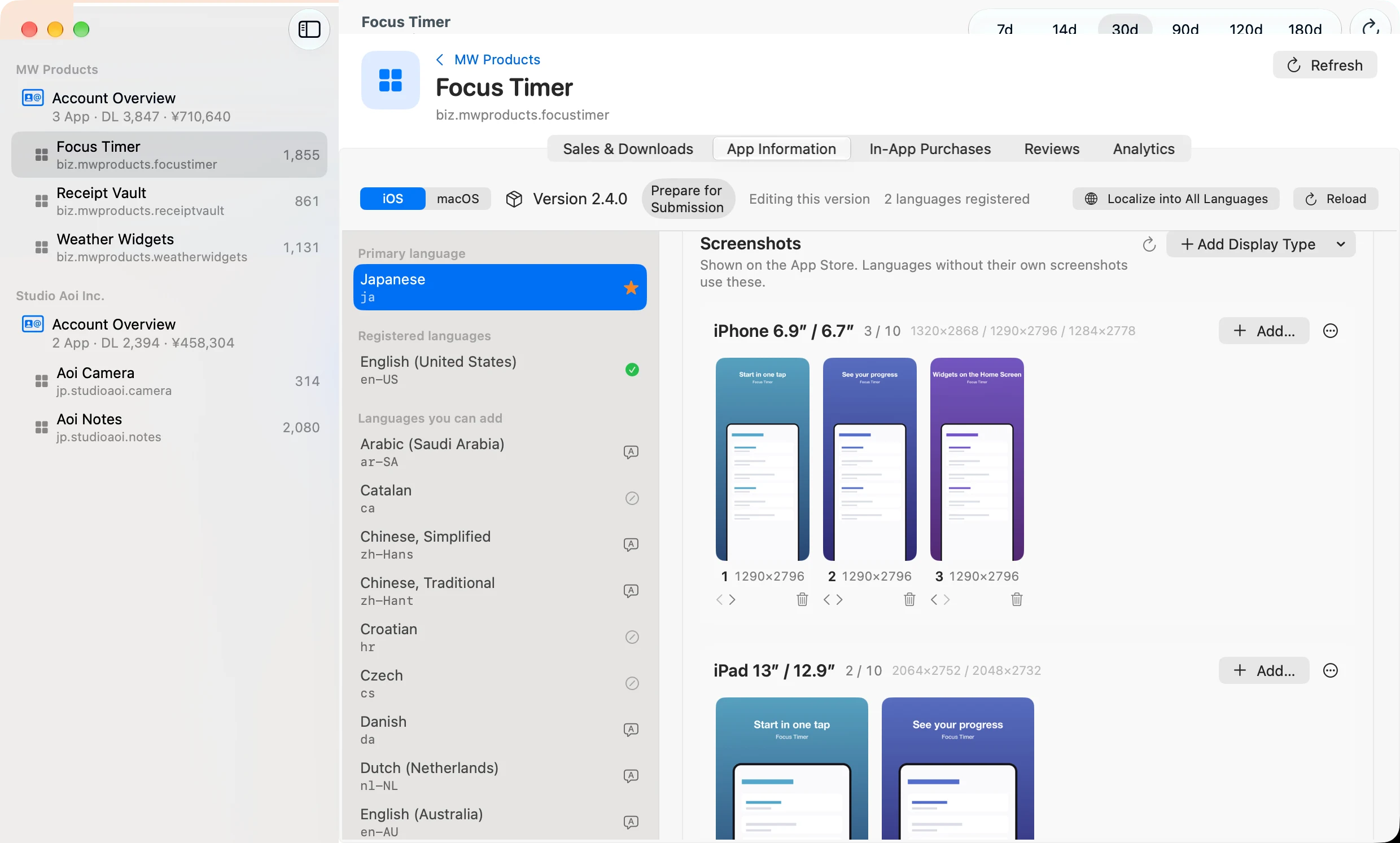The image size is (1400, 843).
Task: Click the Refresh button
Action: point(1325,65)
